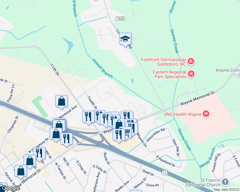
Task: Click the St Francis Episcopal Church icon
Action: pos(225,182)
